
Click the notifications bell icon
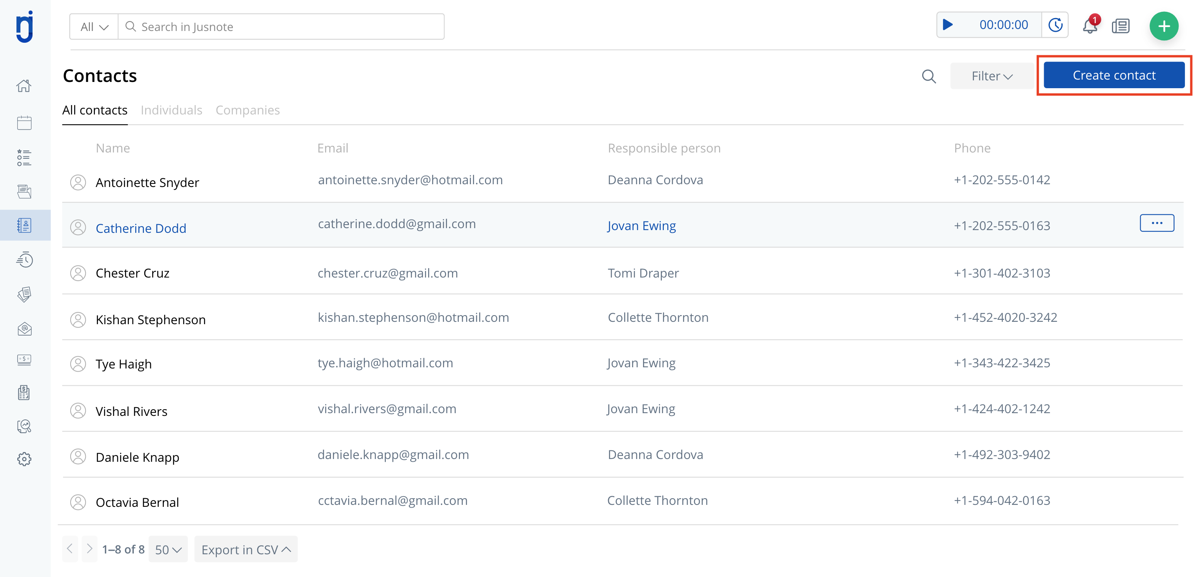pyautogui.click(x=1090, y=26)
